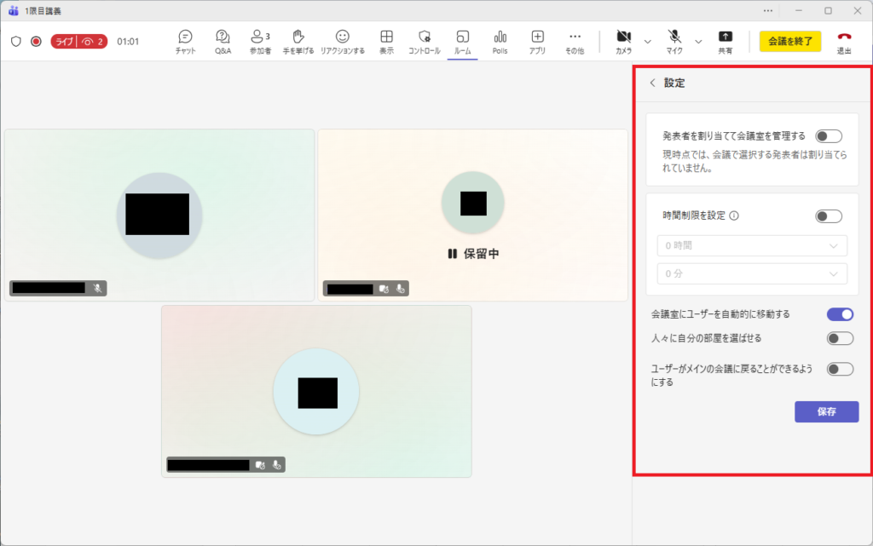Open Polls from the toolbar
This screenshot has height=546, width=873.
tap(500, 37)
